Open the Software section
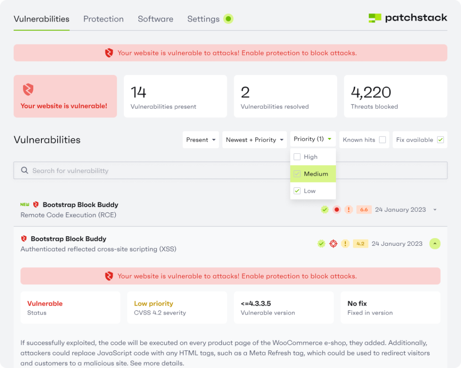 tap(155, 19)
